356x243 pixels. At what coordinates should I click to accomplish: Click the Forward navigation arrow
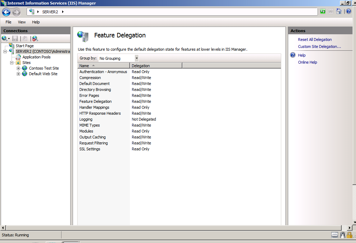coord(16,12)
